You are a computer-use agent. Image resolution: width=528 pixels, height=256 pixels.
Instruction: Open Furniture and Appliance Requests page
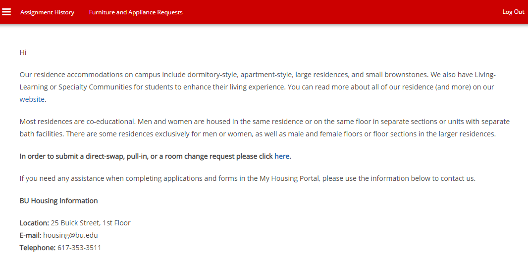(136, 12)
